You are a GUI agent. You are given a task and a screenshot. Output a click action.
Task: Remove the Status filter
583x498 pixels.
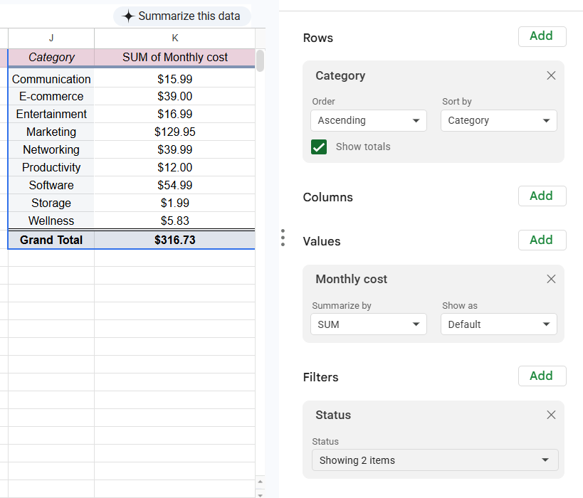(x=551, y=415)
